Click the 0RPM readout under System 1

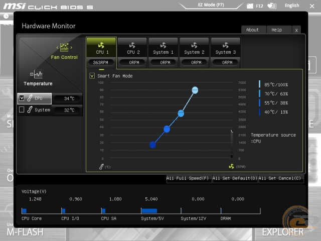click(164, 62)
